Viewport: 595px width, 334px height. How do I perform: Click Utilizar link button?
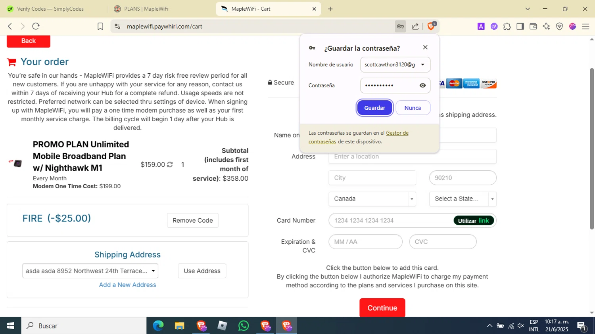tap(474, 221)
